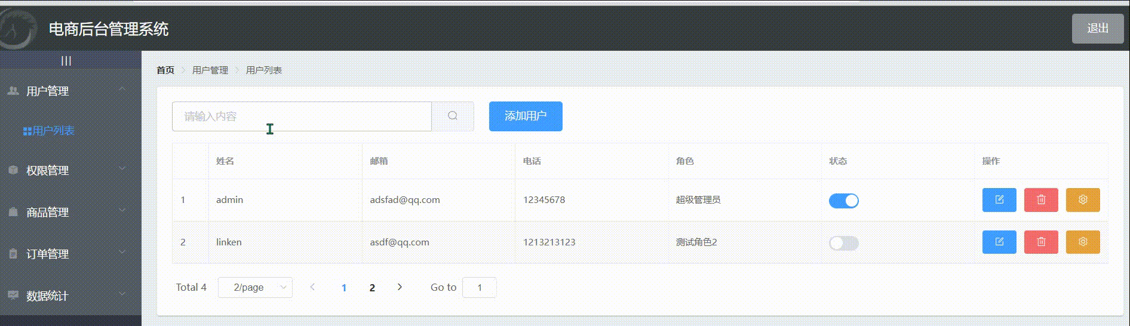Click the adsfad@qq.com email cell

(x=405, y=200)
